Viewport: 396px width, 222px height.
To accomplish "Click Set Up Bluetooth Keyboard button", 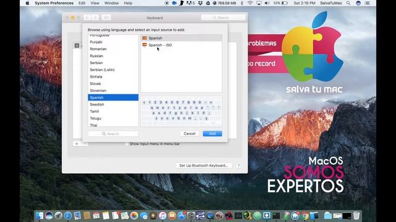I will tap(204, 166).
